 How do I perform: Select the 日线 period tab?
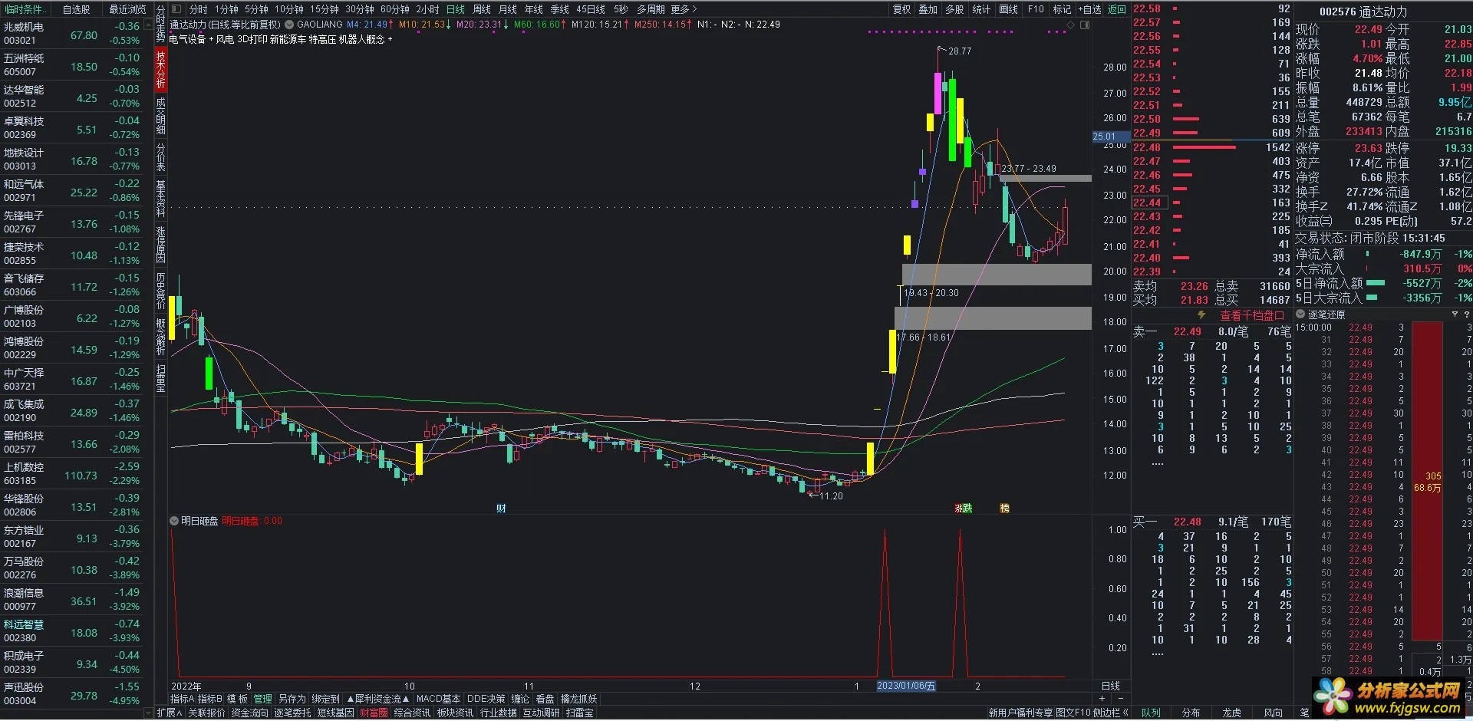click(x=456, y=9)
